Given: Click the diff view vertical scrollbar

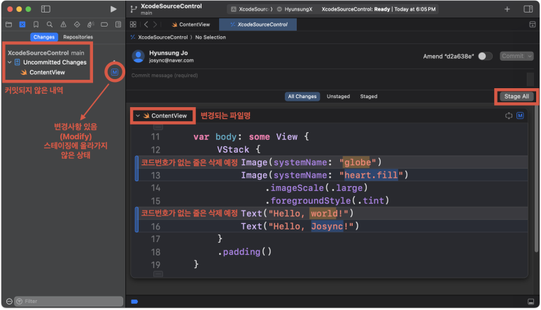Looking at the screenshot, I should (x=536, y=179).
